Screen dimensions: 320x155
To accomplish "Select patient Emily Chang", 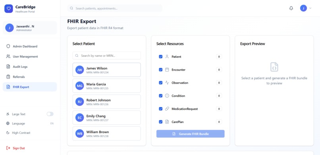I will tap(106, 117).
